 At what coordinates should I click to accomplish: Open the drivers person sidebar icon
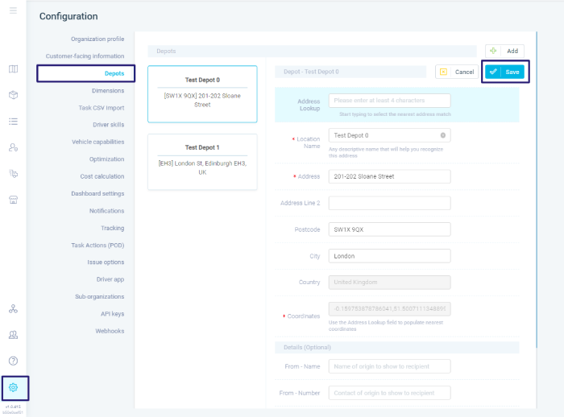14,147
